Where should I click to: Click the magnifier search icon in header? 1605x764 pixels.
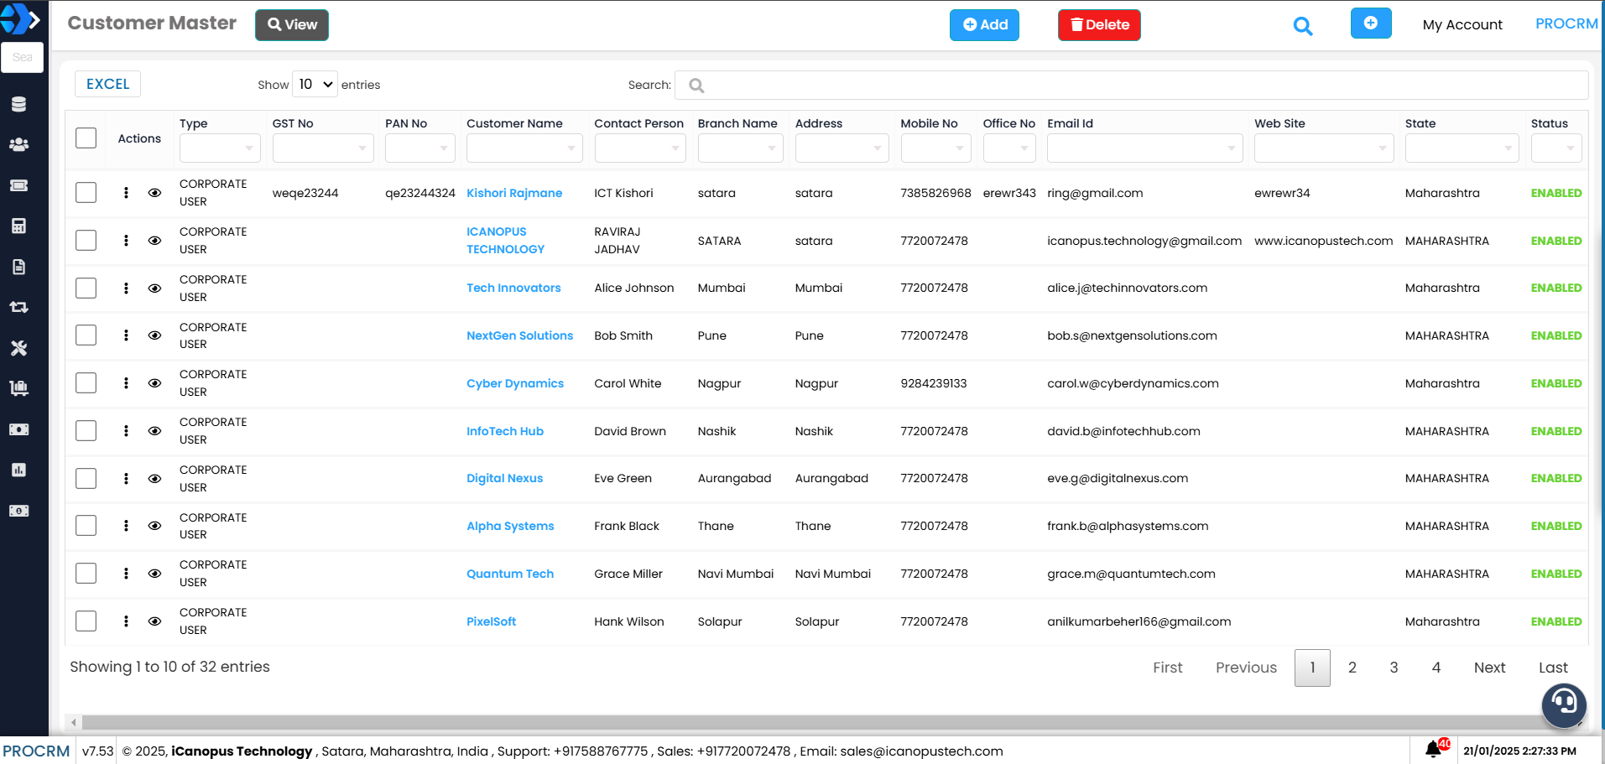tap(1302, 26)
